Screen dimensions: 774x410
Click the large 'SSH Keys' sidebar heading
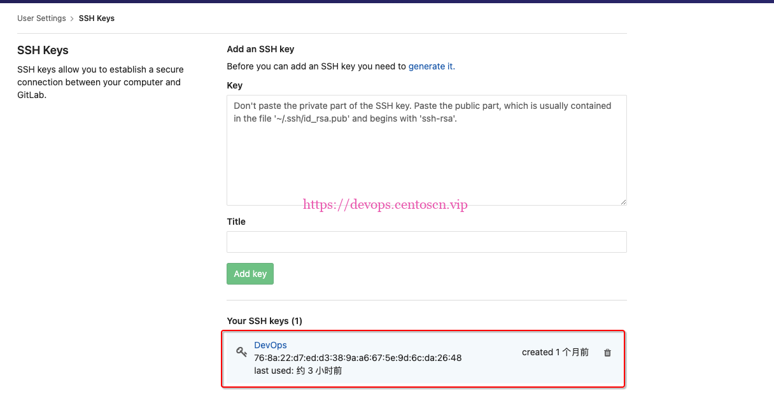(x=43, y=50)
